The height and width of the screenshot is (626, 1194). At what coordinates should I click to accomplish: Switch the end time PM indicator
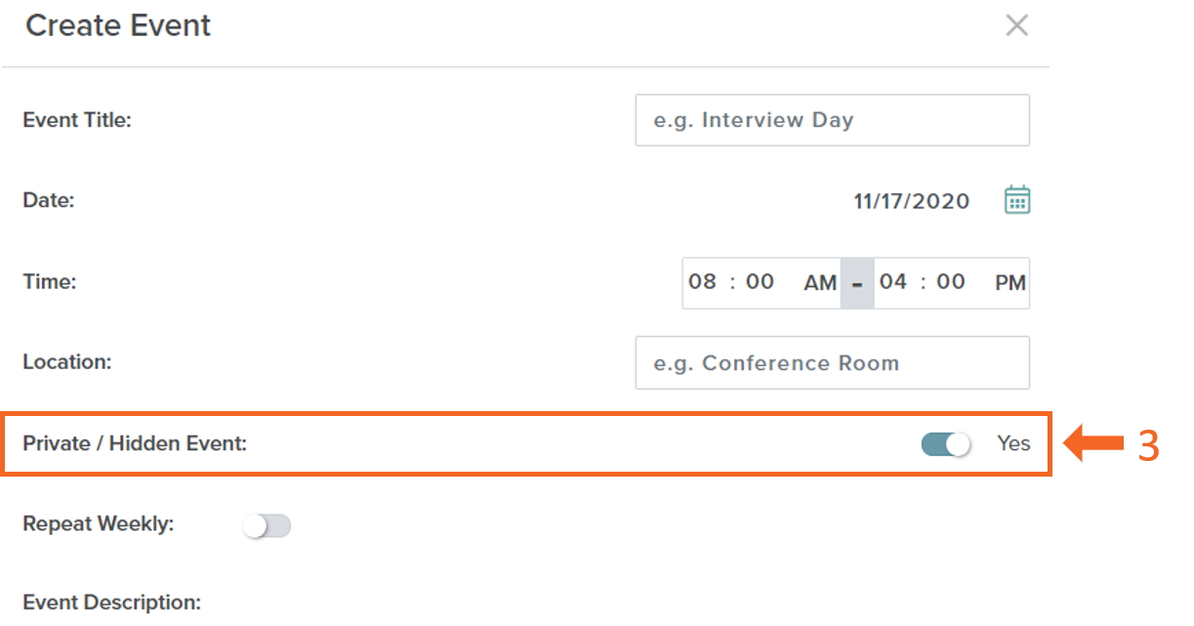pos(1010,283)
